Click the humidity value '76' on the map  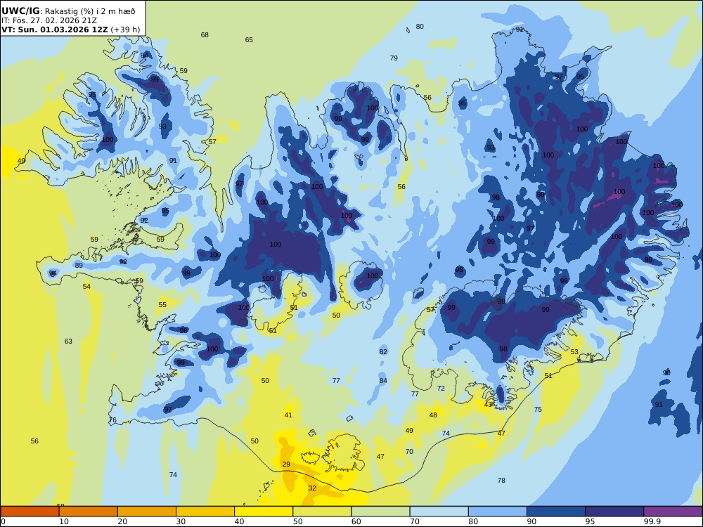click(x=112, y=420)
